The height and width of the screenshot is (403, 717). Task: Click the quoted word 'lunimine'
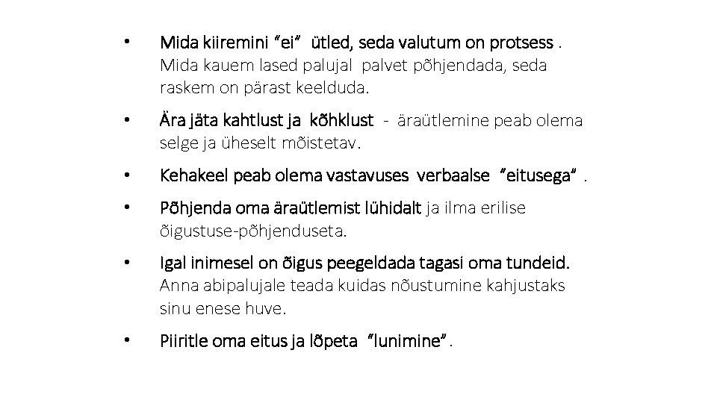406,341
